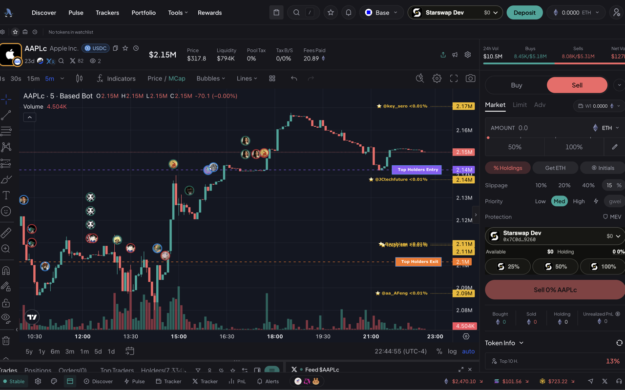The width and height of the screenshot is (625, 390).
Task: Open chart layout grid selector
Action: point(272,78)
